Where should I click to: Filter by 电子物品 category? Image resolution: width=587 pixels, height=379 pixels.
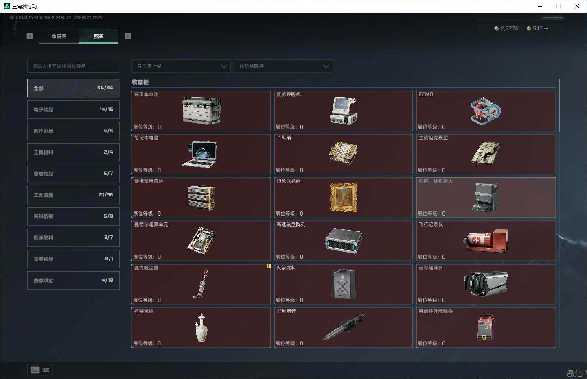tap(73, 110)
